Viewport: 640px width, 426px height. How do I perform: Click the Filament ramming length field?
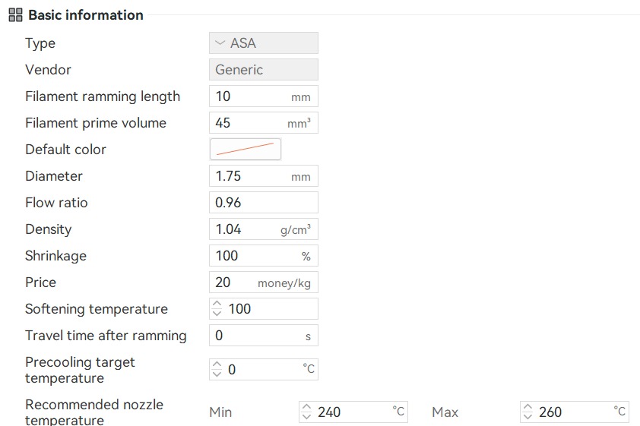click(264, 96)
